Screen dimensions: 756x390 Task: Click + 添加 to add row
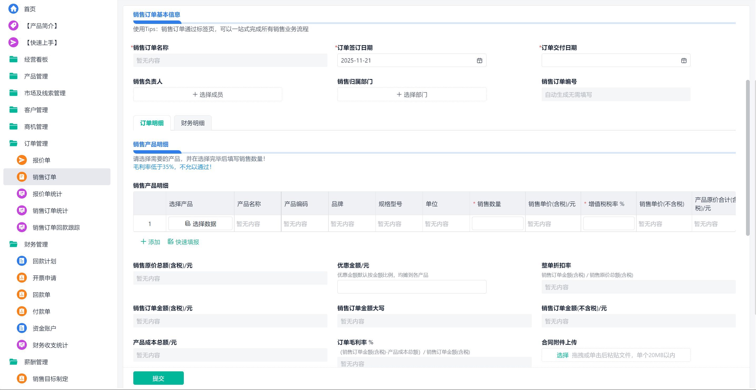150,242
